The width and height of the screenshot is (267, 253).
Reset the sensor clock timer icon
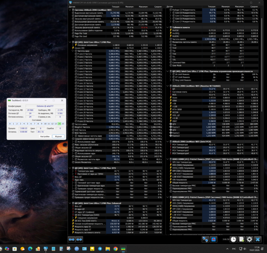(x=233, y=240)
